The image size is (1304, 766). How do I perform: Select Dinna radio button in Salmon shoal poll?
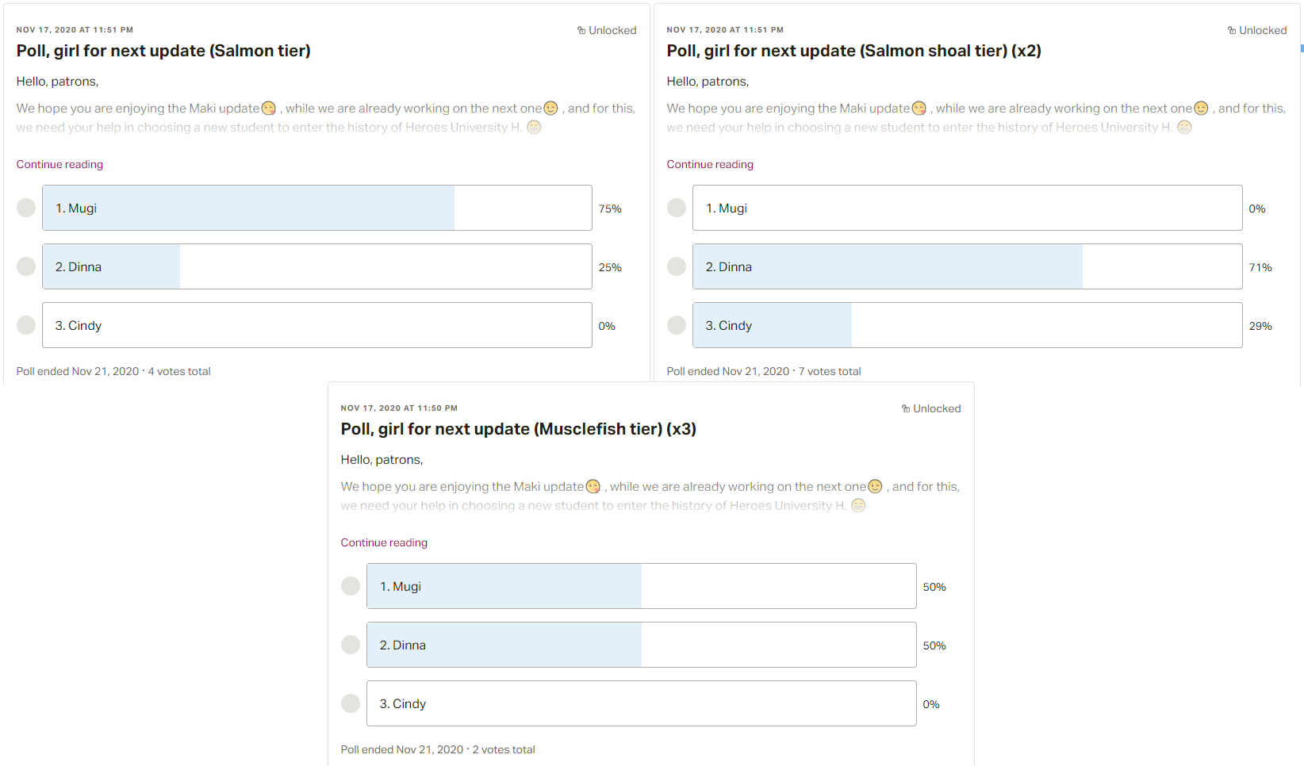(677, 266)
